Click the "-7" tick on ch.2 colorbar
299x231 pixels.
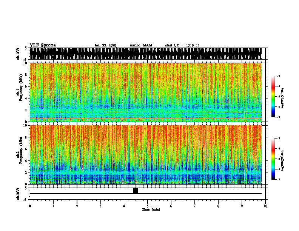click(279, 179)
